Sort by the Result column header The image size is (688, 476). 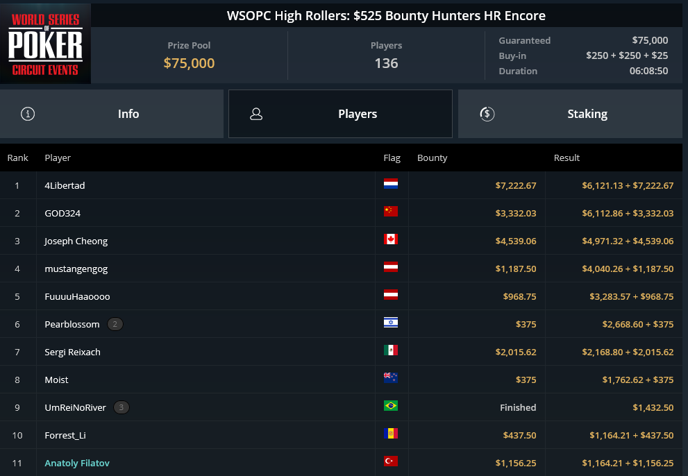(x=567, y=158)
